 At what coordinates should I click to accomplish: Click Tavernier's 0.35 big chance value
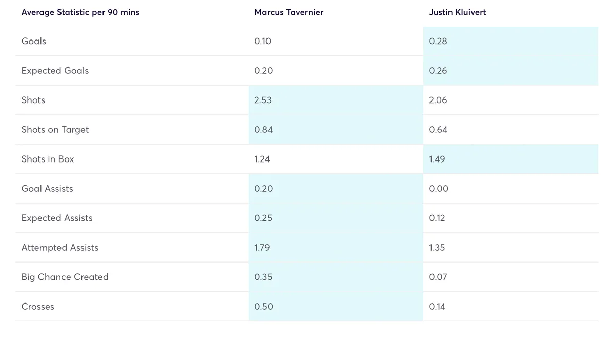point(263,277)
